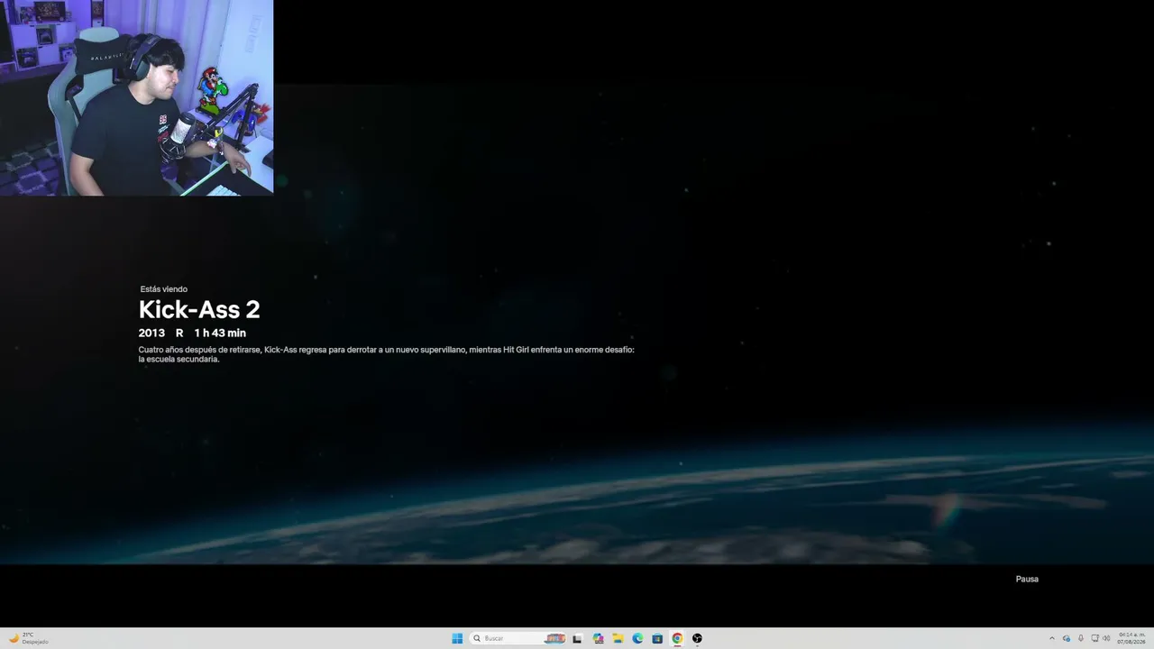The image size is (1154, 649).
Task: Click the R rating label
Action: point(179,333)
